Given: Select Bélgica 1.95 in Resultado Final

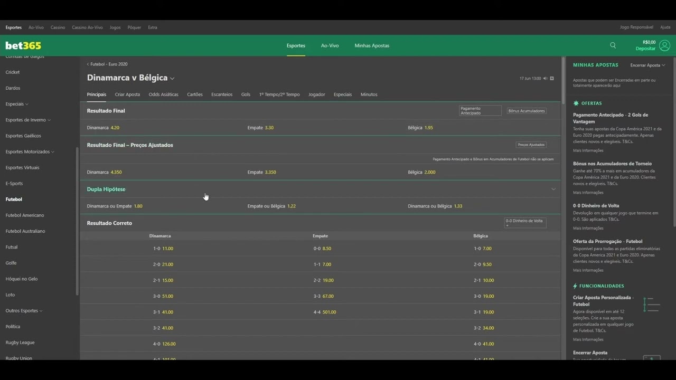Looking at the screenshot, I should [481, 128].
